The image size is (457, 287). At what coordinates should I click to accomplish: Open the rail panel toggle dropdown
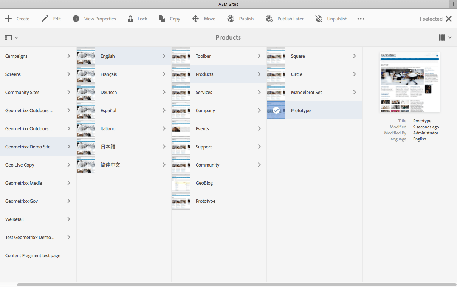11,37
